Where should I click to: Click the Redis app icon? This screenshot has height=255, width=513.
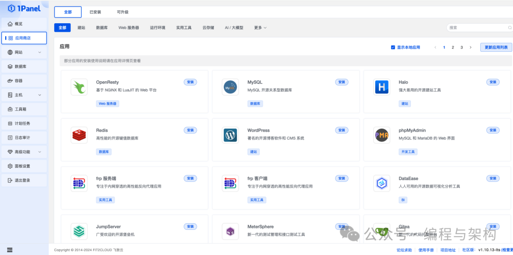(x=79, y=135)
